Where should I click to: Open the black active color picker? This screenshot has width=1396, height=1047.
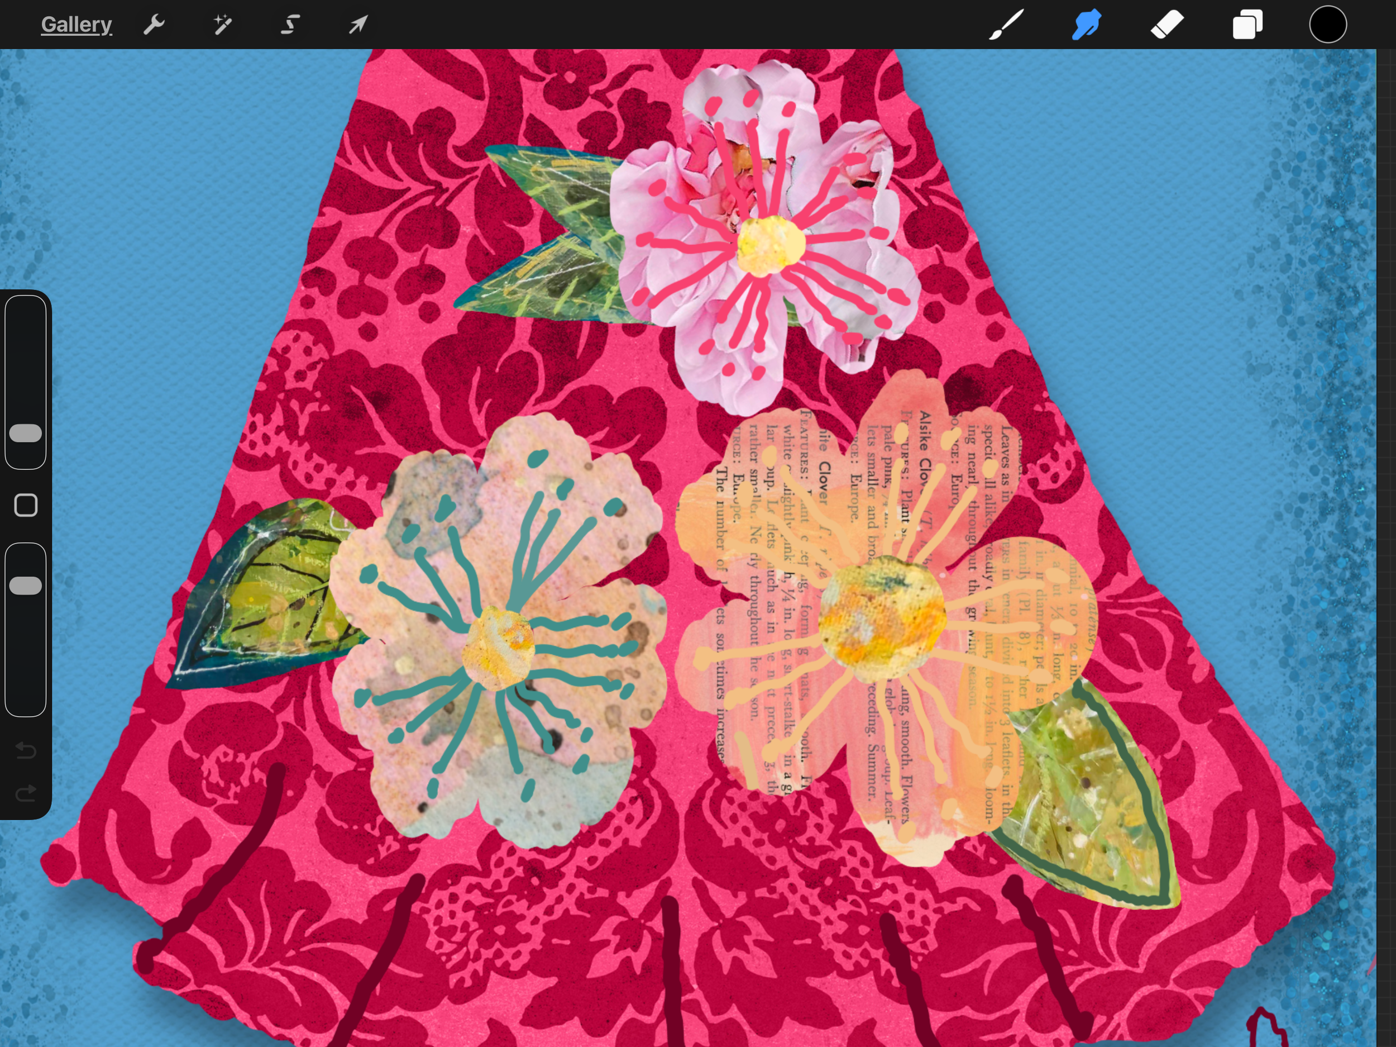pyautogui.click(x=1327, y=25)
